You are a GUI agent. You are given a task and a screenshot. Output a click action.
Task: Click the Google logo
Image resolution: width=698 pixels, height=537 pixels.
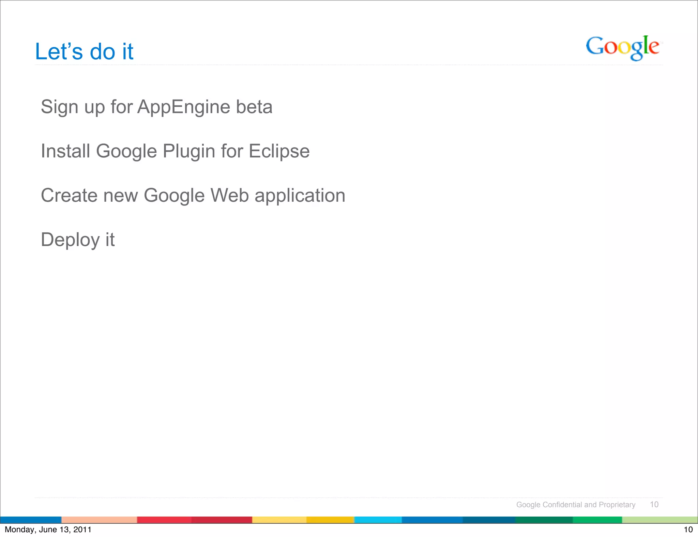tap(623, 48)
